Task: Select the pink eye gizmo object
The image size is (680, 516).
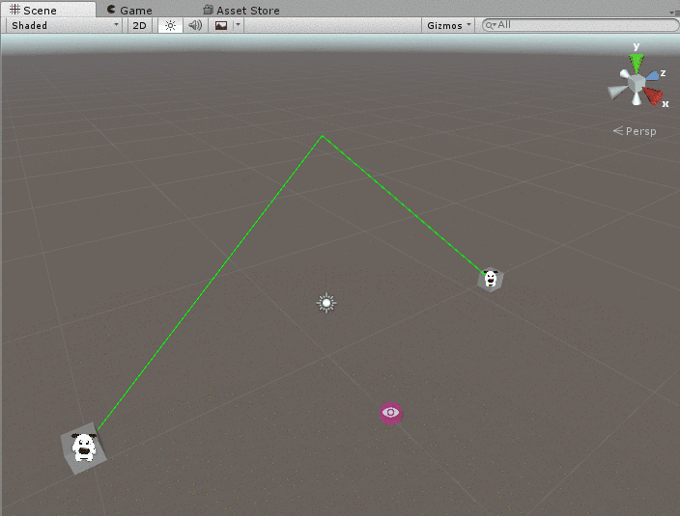Action: tap(391, 413)
